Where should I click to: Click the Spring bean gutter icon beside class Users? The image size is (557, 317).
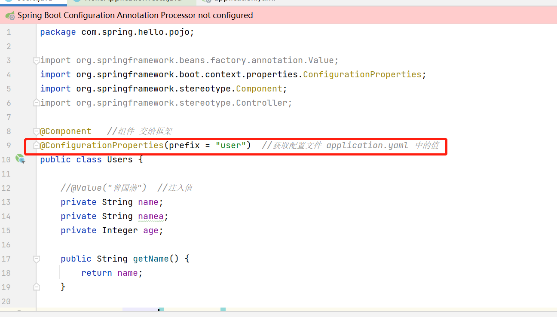[x=20, y=159]
